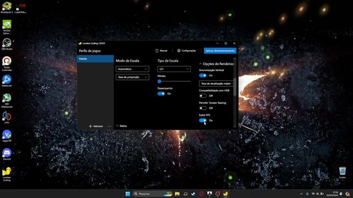Open yuzu emulator desktop shortcut
This screenshot has height=198, width=353.
(7, 118)
